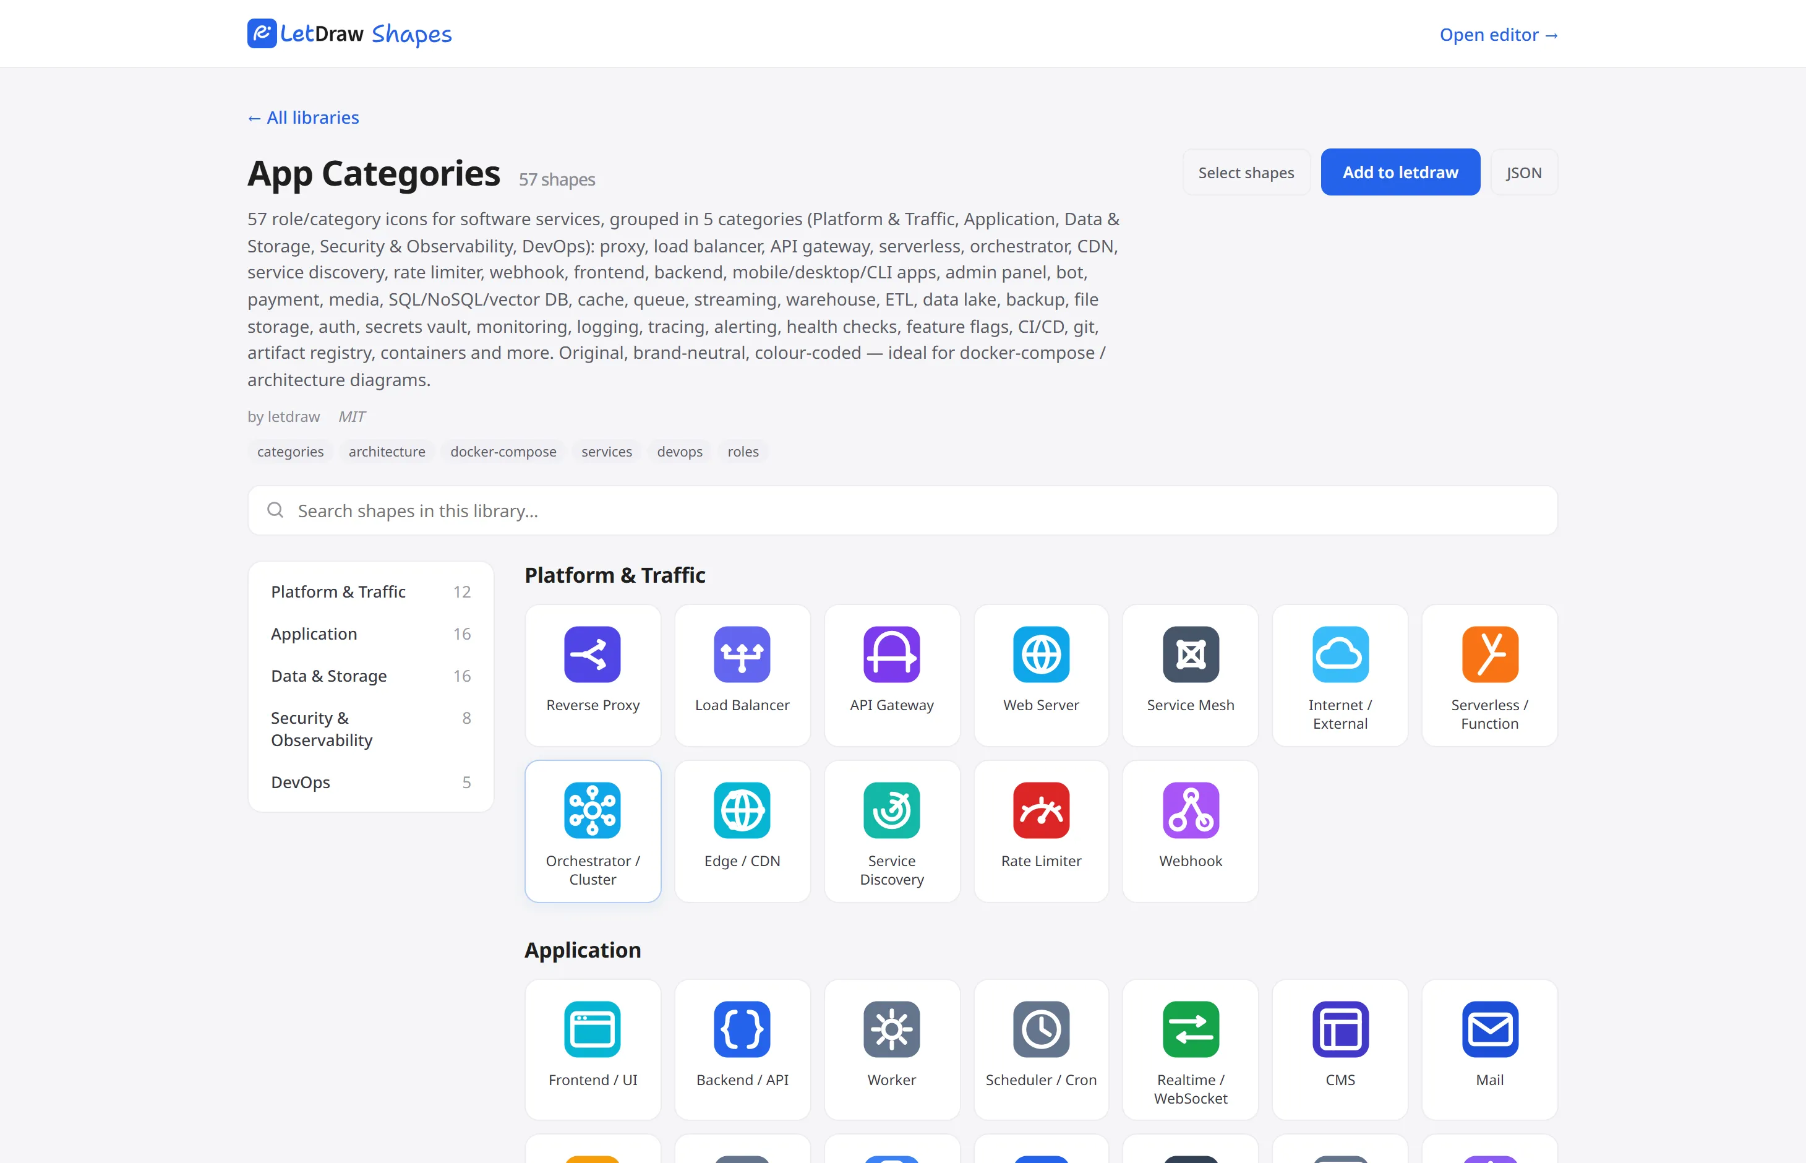This screenshot has height=1163, width=1806.
Task: Click the 'by letdraw' author text
Action: click(283, 417)
